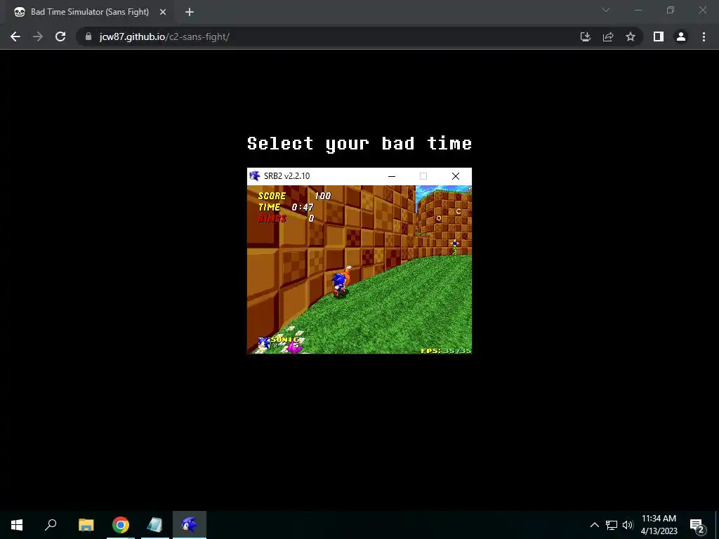
Task: Reload the Bad Time Simulator page
Action: pos(60,36)
